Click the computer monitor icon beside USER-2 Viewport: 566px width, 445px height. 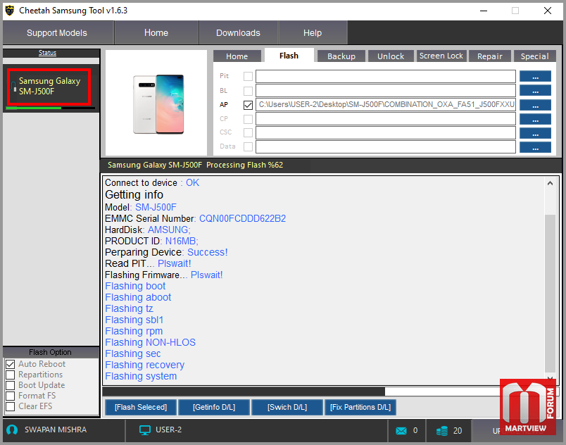coord(145,430)
